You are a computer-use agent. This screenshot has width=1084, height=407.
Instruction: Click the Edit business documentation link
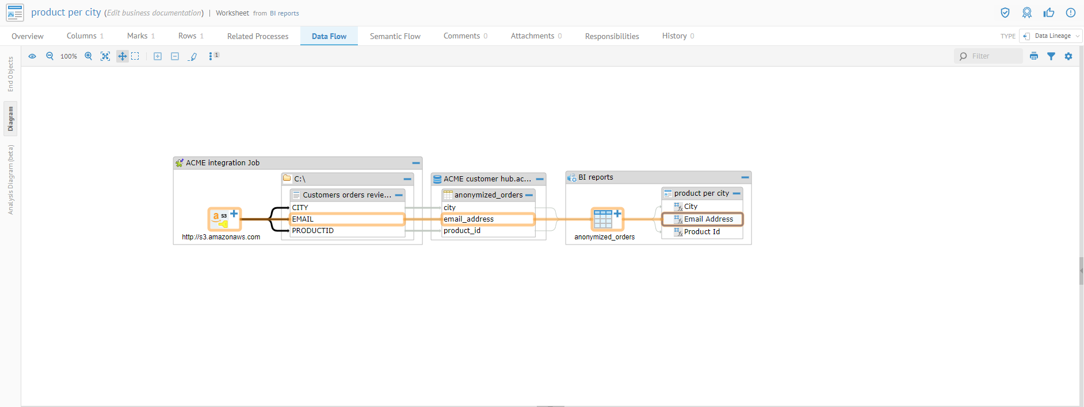click(x=154, y=13)
